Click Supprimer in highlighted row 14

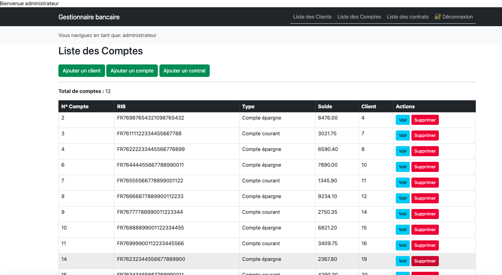pyautogui.click(x=425, y=261)
